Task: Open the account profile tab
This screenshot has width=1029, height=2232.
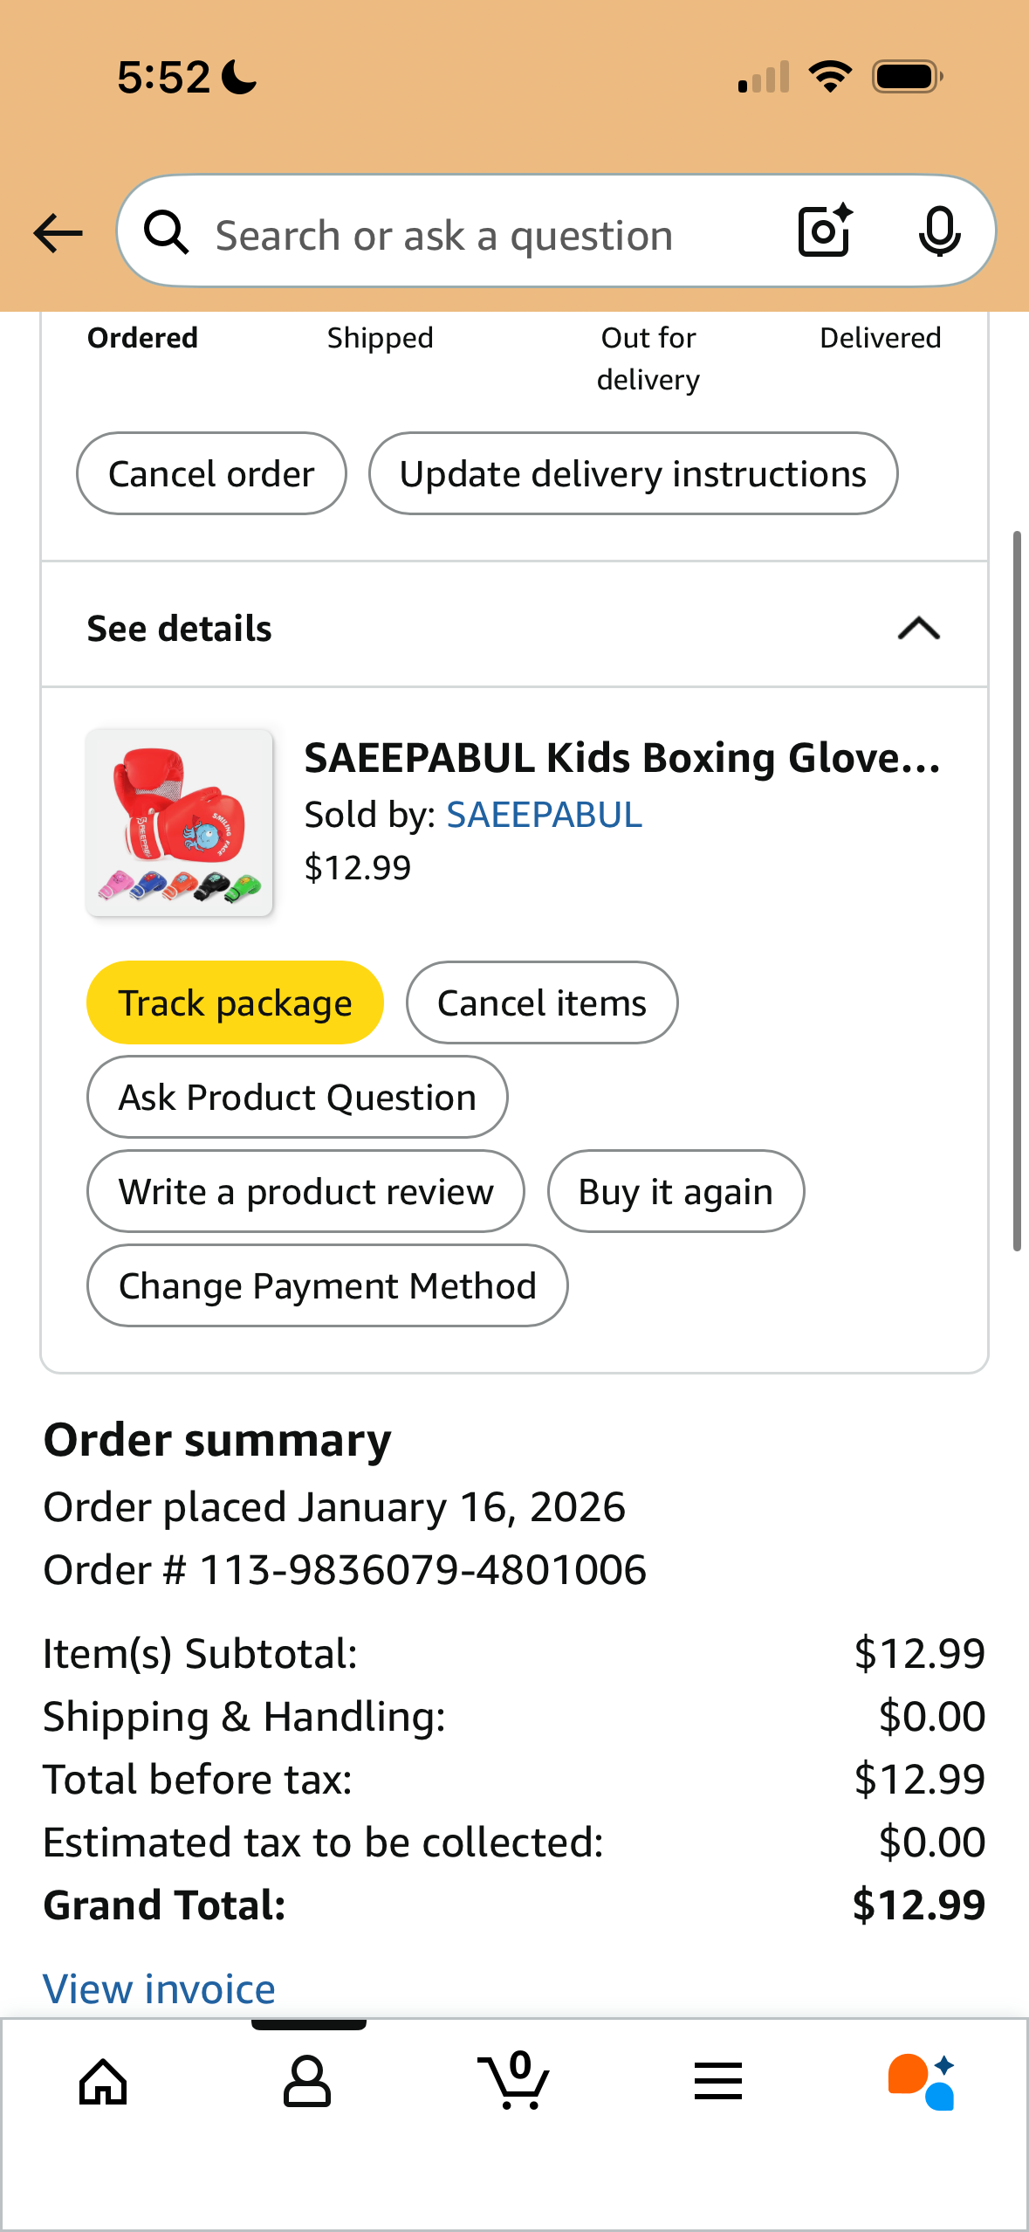Action: click(307, 2082)
